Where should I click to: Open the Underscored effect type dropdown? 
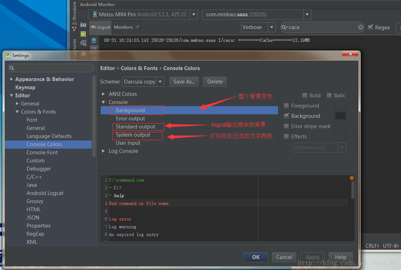coord(342,148)
